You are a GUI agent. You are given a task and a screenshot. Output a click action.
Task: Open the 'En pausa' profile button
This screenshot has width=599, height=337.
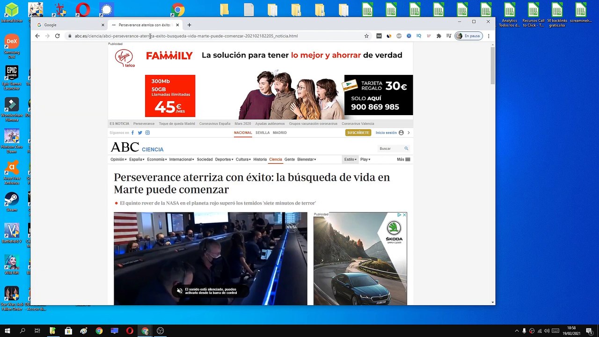468,36
